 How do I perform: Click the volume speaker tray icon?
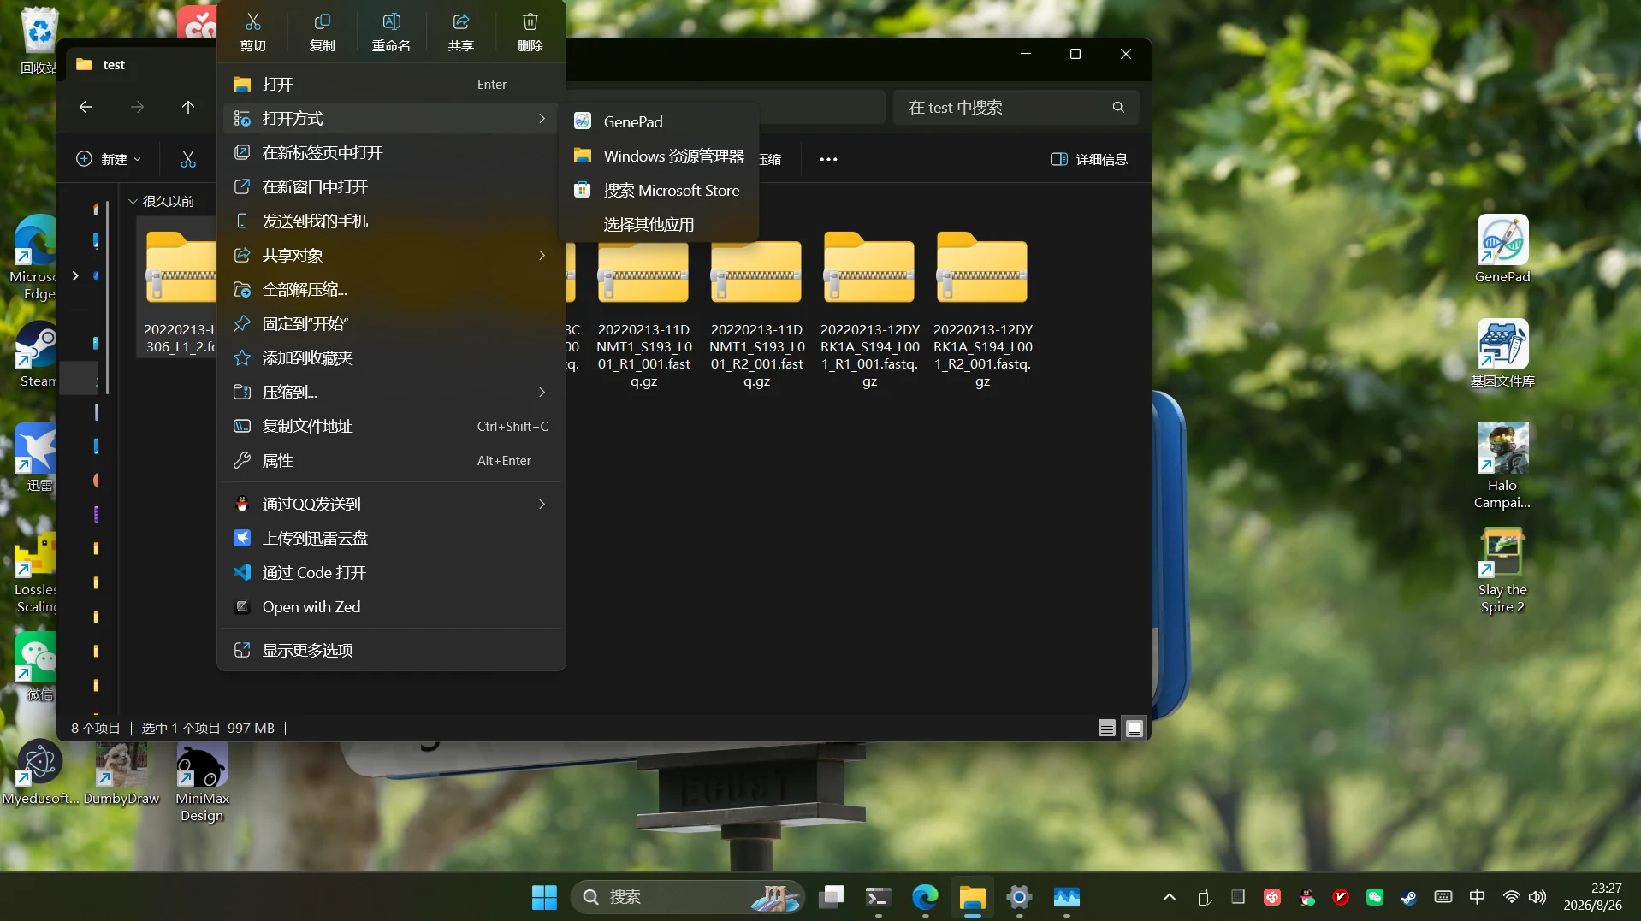[1537, 897]
